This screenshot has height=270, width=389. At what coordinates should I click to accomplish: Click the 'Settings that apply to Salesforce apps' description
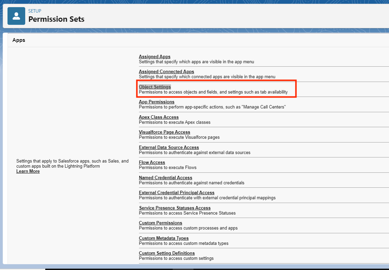coord(73,164)
